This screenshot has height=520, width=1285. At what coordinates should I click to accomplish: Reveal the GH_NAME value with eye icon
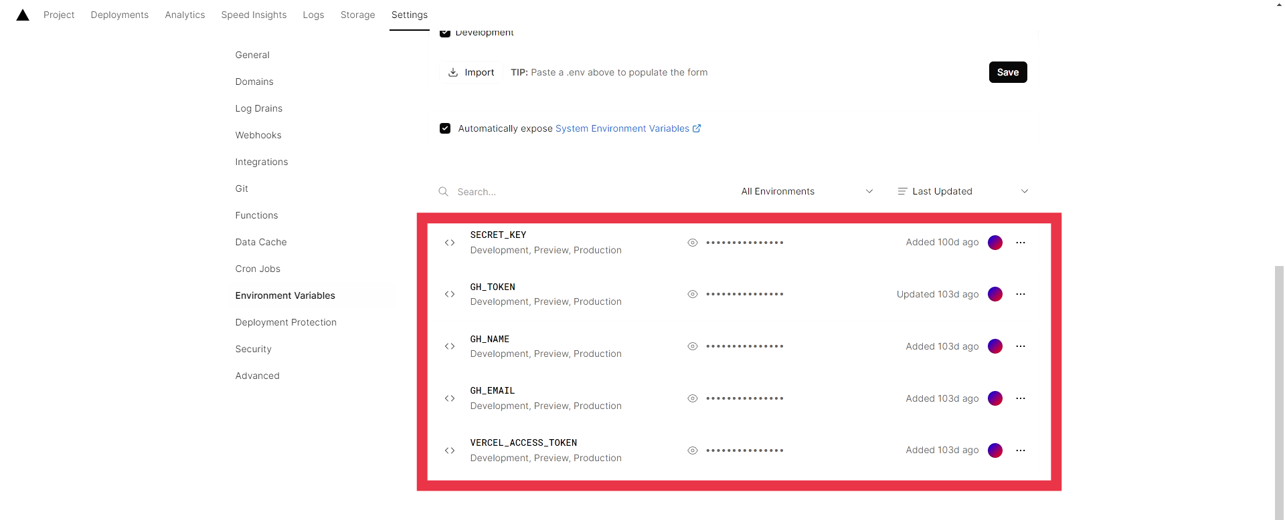[x=693, y=346]
